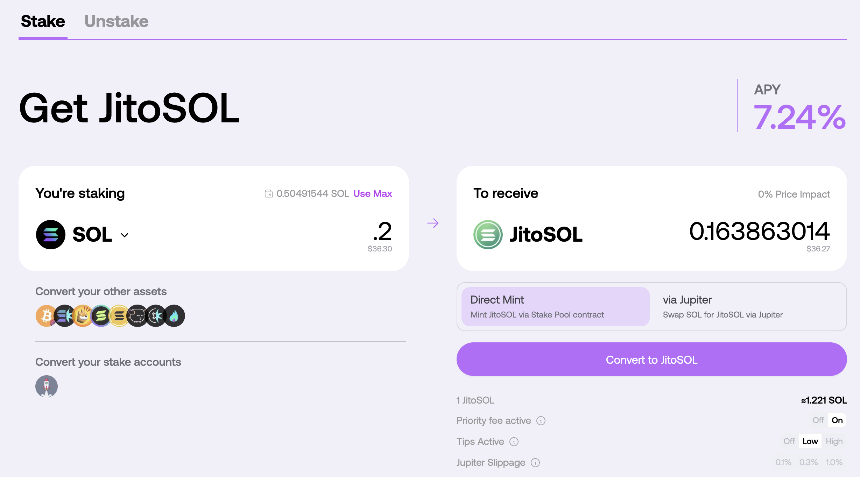
Task: Select the green S asset icon with purple ring
Action: [x=101, y=316]
